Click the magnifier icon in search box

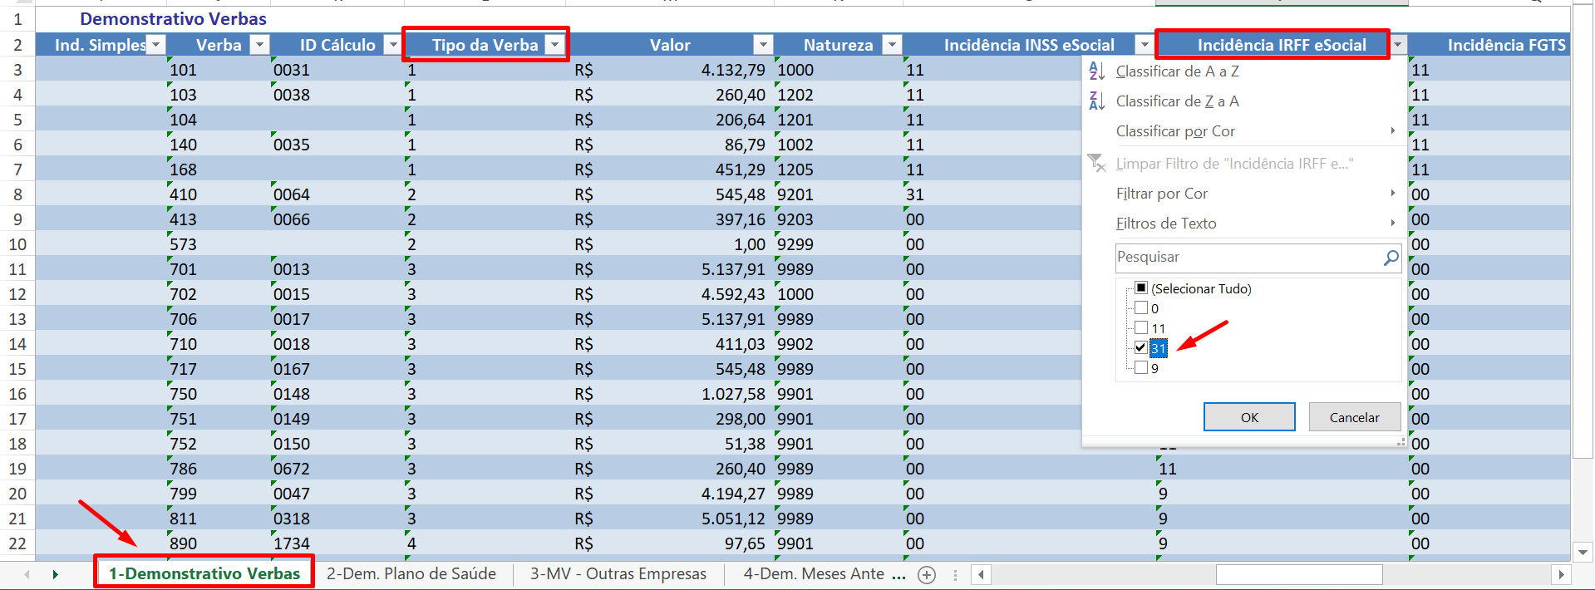point(1391,258)
